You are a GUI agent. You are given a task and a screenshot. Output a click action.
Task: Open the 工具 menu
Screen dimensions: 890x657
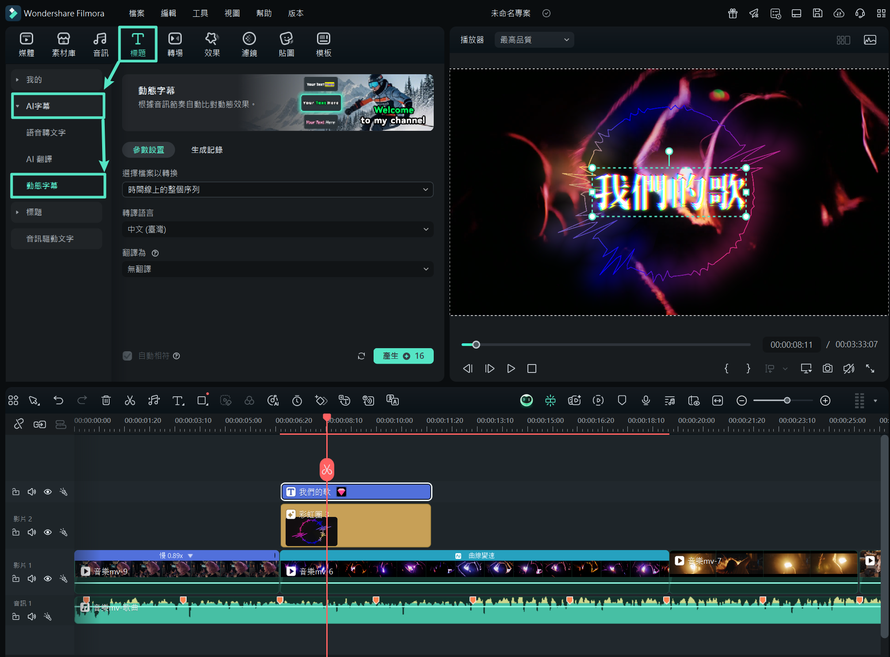tap(200, 13)
